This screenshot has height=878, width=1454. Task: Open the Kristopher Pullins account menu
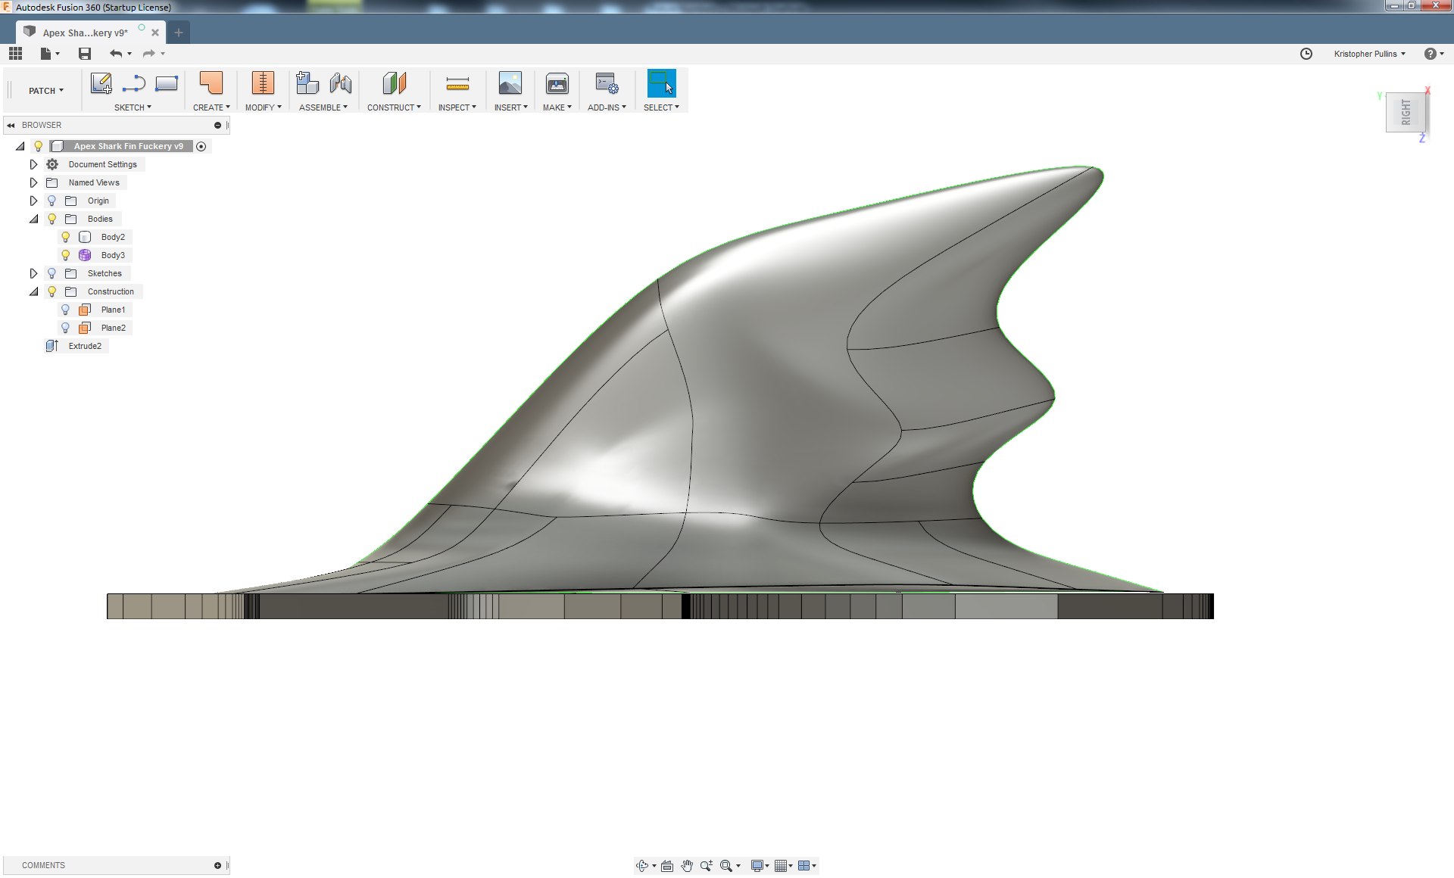point(1369,54)
